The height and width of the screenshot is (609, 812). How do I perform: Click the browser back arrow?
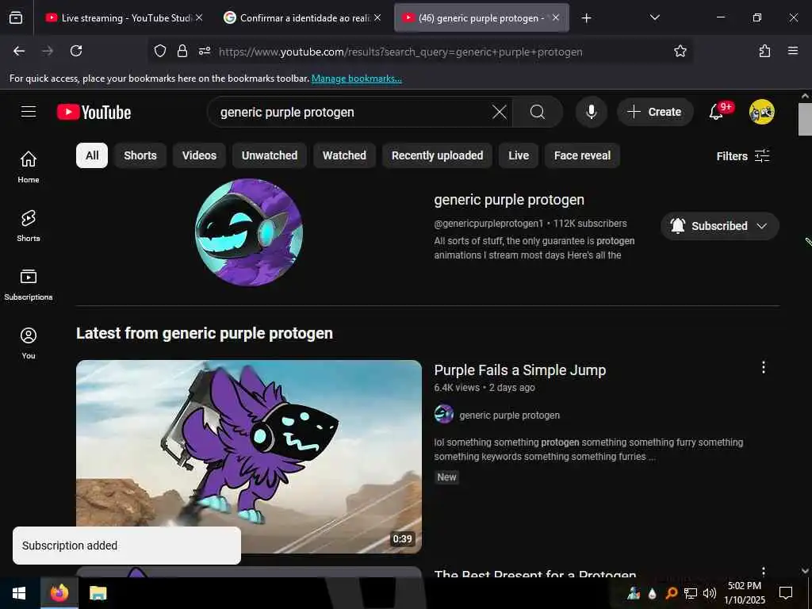(19, 51)
